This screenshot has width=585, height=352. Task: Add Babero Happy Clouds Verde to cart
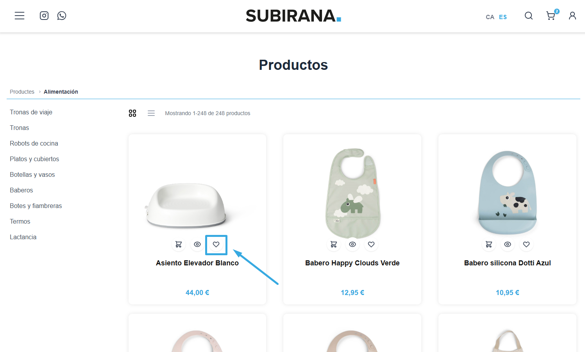[x=334, y=244]
